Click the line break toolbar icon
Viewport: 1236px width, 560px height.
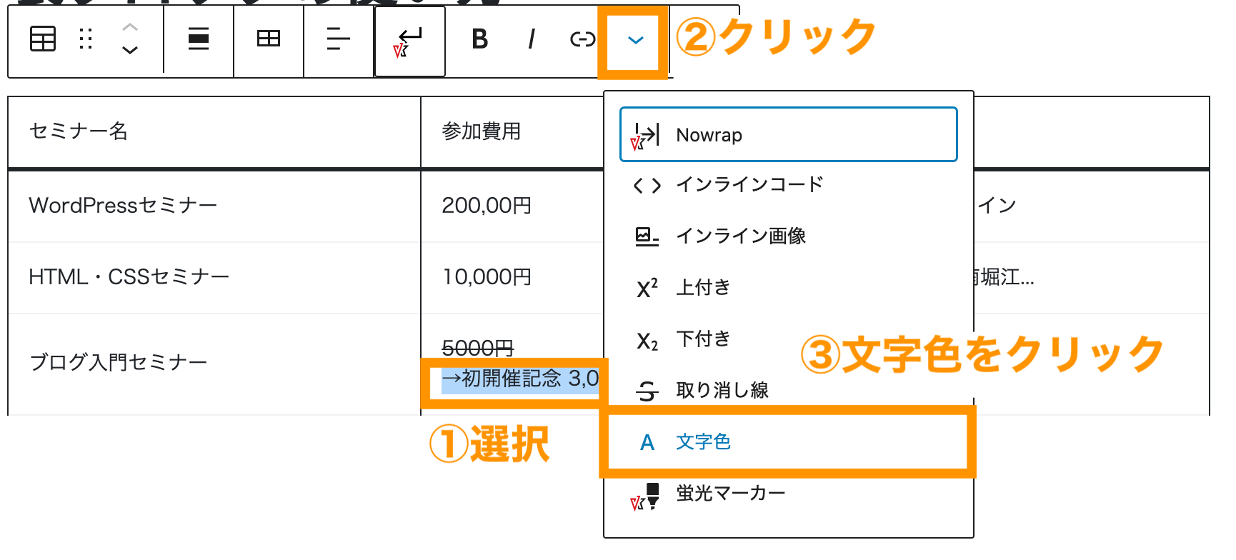coord(409,41)
